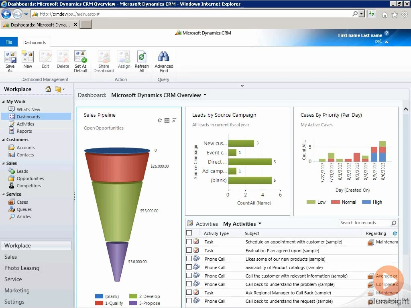The image size is (411, 308).
Task: Check the Schedule an appointment task row
Action: click(x=189, y=241)
